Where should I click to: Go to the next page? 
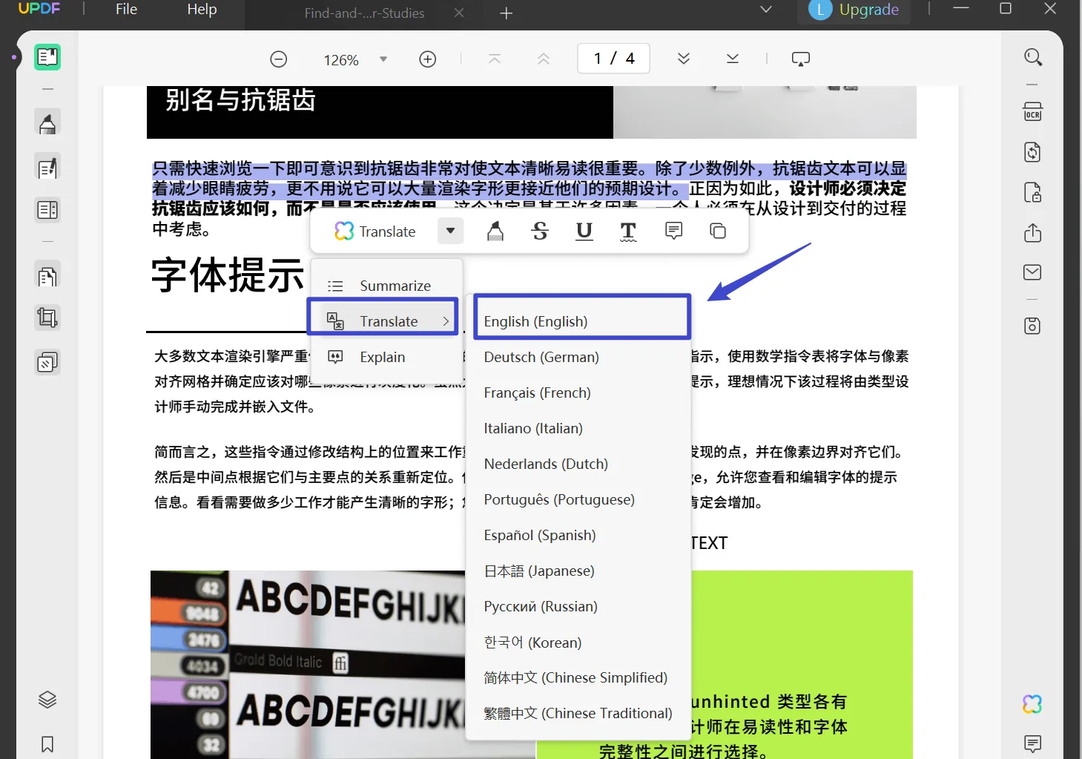[684, 59]
